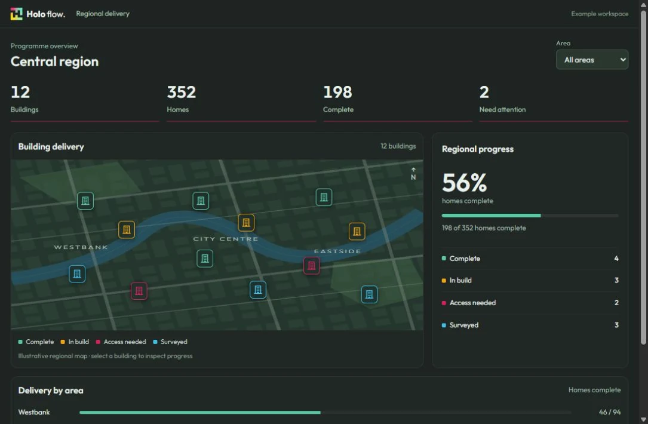Select the orange building marker above City Centre label
The height and width of the screenshot is (424, 648).
click(x=246, y=223)
